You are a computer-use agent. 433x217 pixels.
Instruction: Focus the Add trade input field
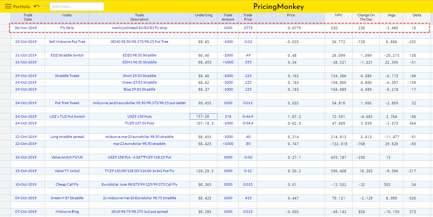[x=77, y=6]
